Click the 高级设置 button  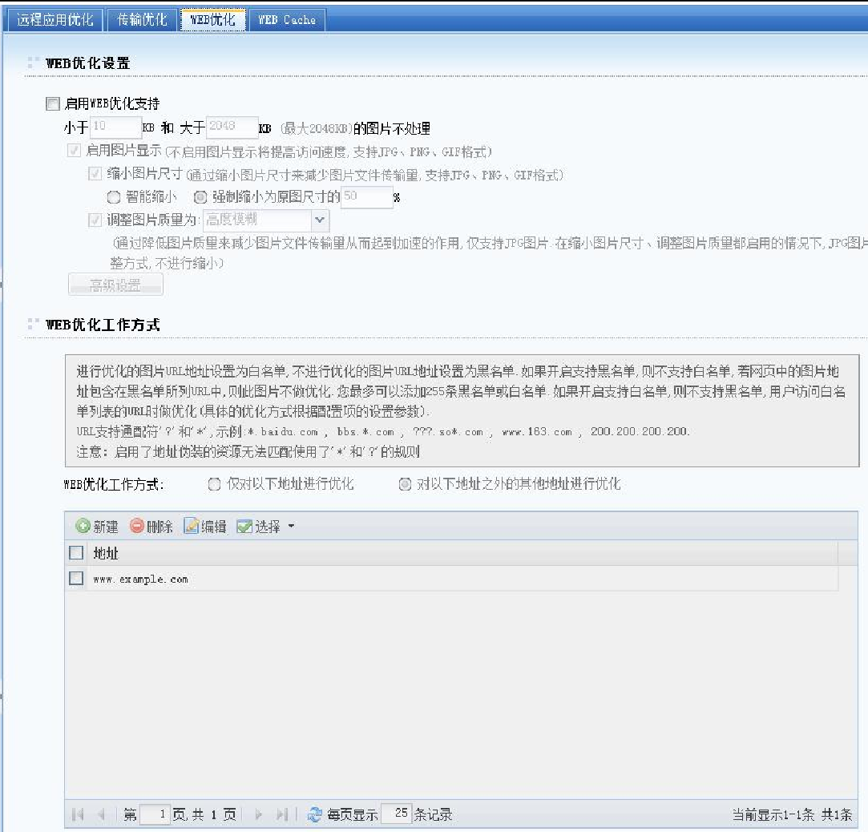point(115,285)
